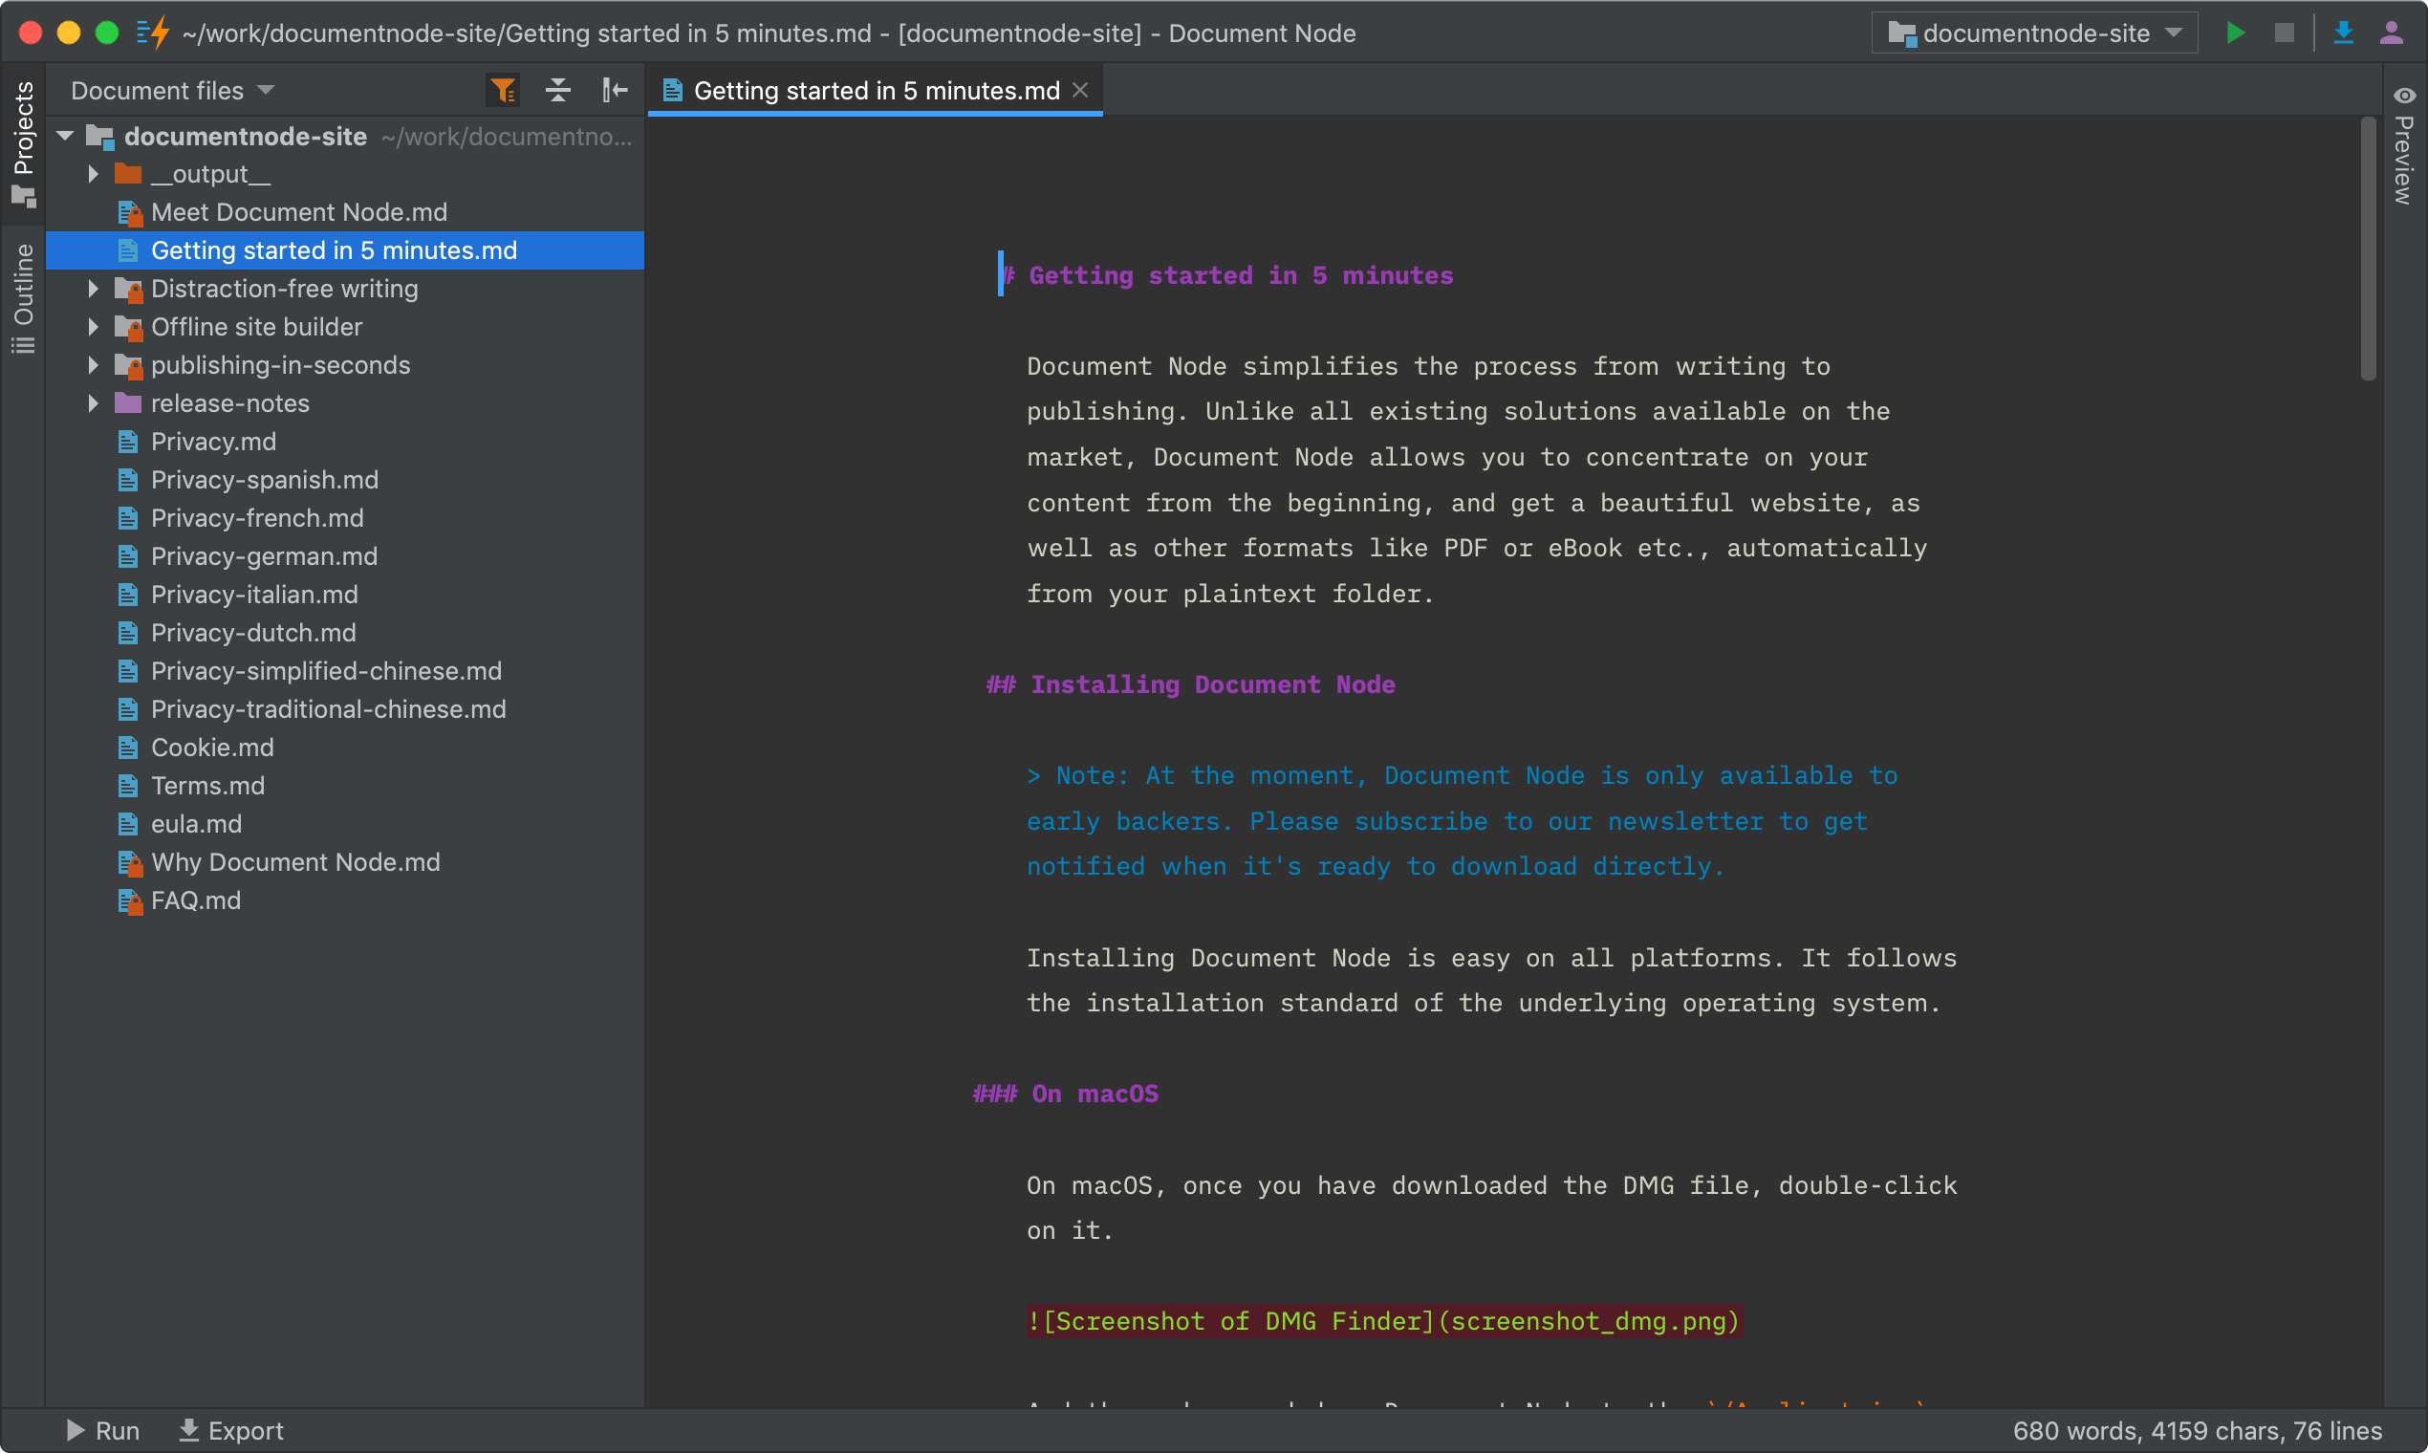Click the Document Node lightning app icon
This screenshot has width=2428, height=1453.
154,33
